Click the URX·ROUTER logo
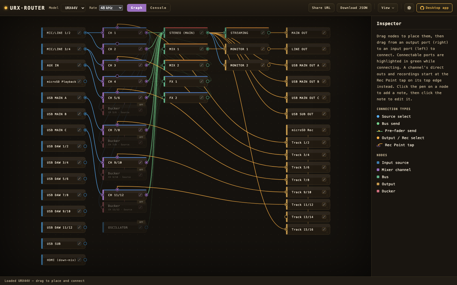Screen dimensions: 457x285 pos(25,8)
